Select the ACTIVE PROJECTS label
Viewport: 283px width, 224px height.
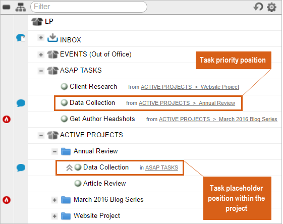91,135
